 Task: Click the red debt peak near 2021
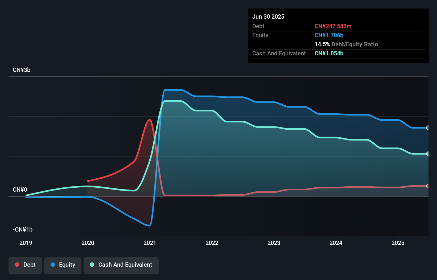tap(150, 120)
